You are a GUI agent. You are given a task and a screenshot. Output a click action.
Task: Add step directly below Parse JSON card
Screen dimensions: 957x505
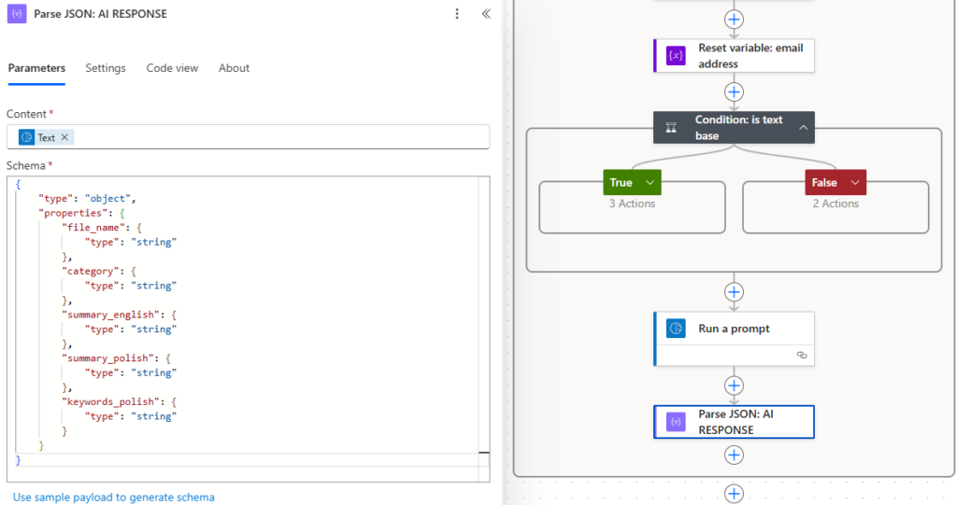click(x=734, y=455)
